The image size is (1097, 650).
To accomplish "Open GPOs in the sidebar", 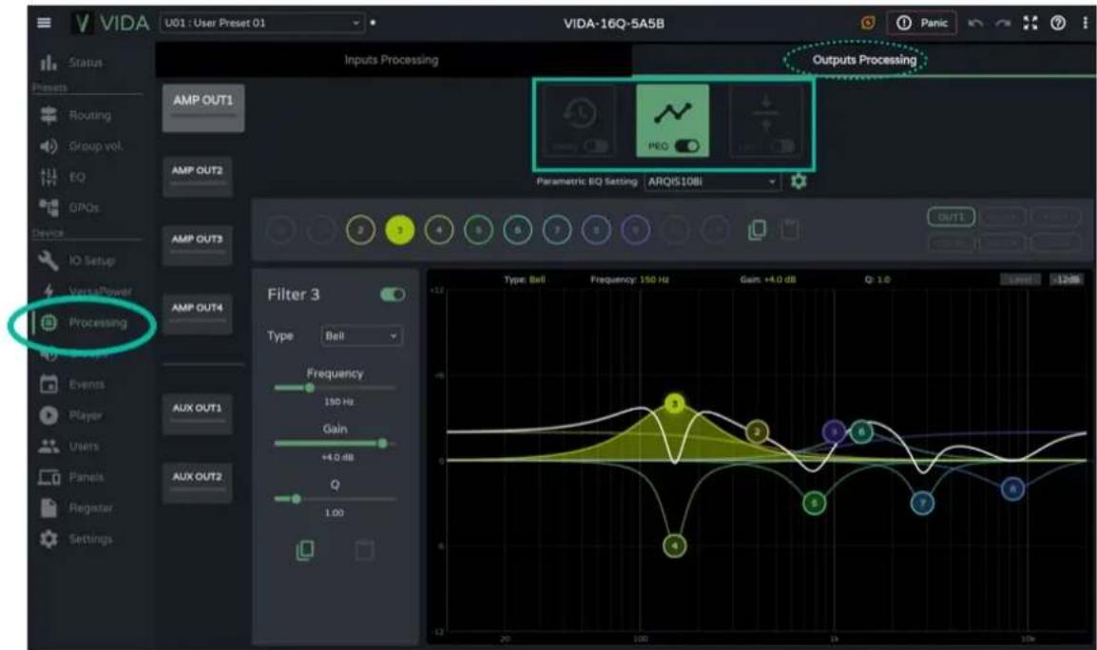I will point(68,208).
